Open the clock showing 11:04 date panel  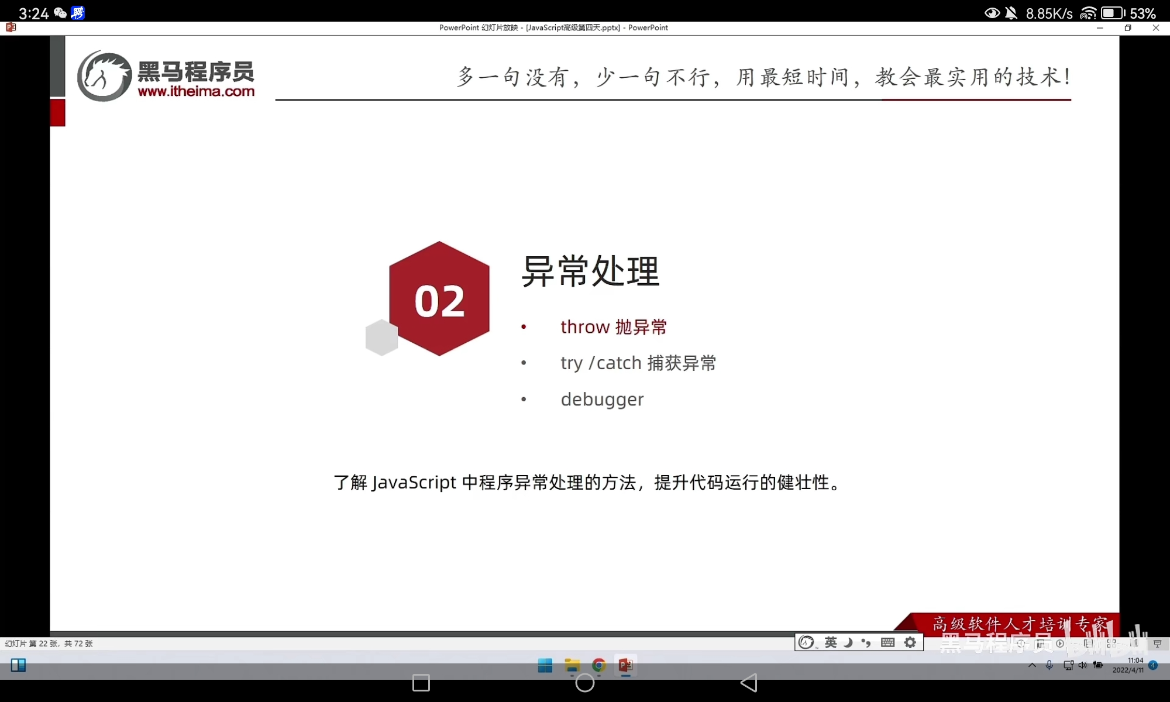click(1128, 665)
